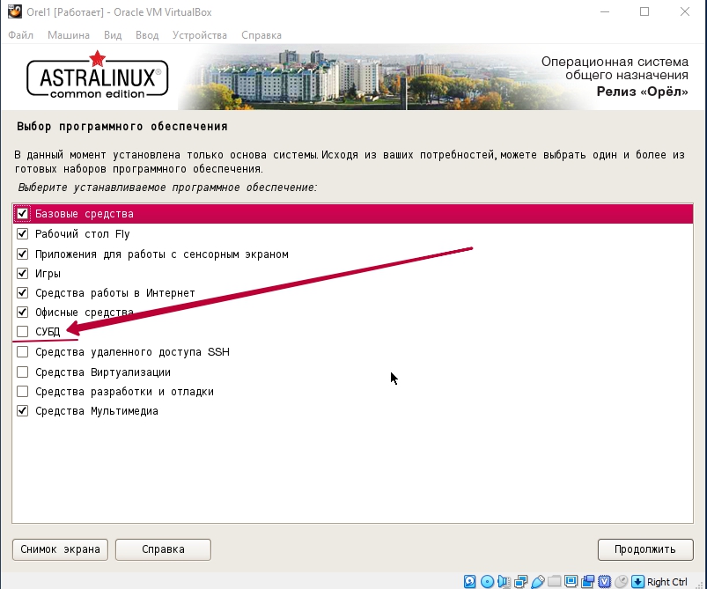Click the shared folders status icon

pos(554,581)
